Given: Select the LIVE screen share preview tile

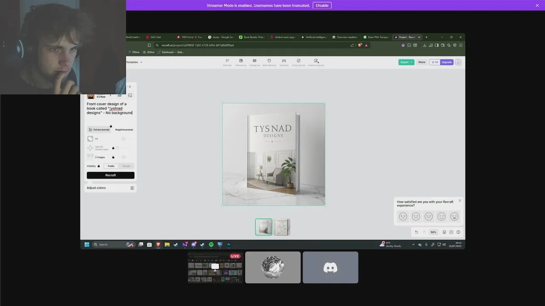Looking at the screenshot, I should [x=215, y=267].
